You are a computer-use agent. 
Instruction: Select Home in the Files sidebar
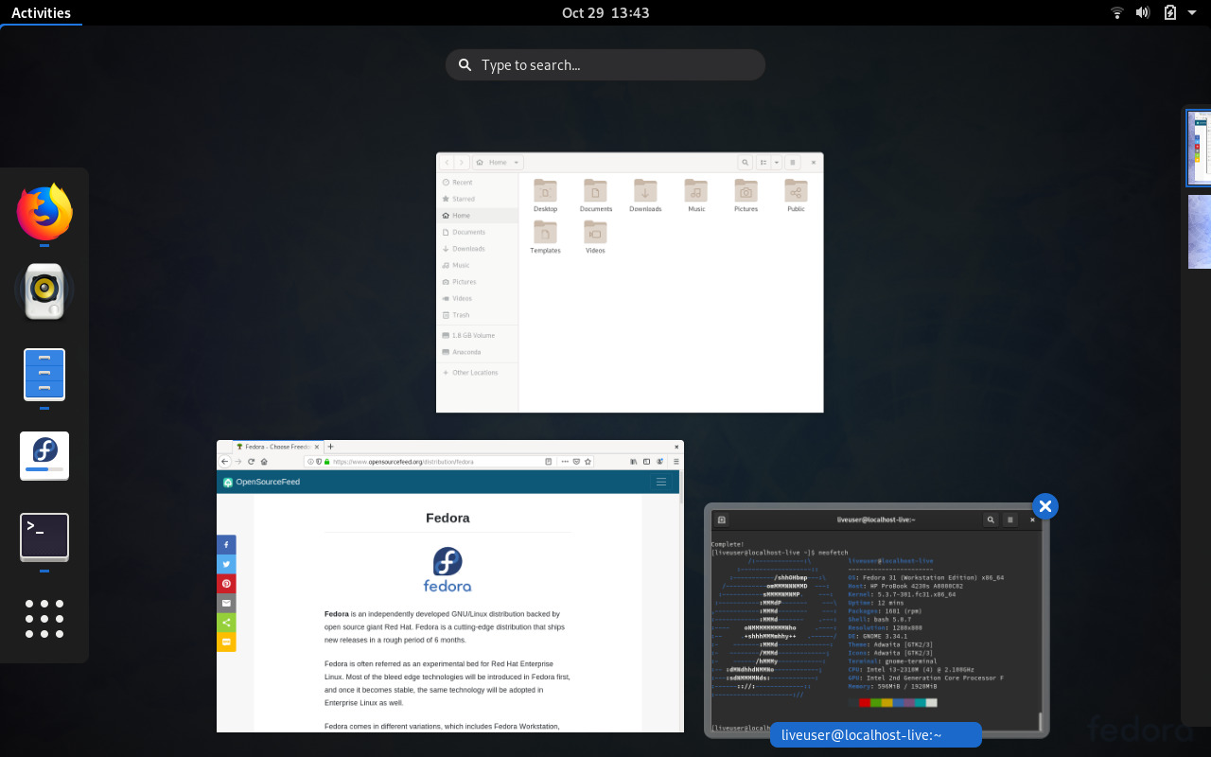[477, 216]
